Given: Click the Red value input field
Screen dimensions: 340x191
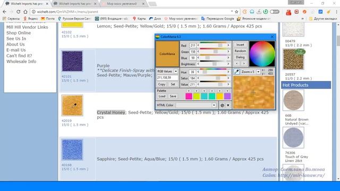Looking at the screenshot, I should coord(192,46).
